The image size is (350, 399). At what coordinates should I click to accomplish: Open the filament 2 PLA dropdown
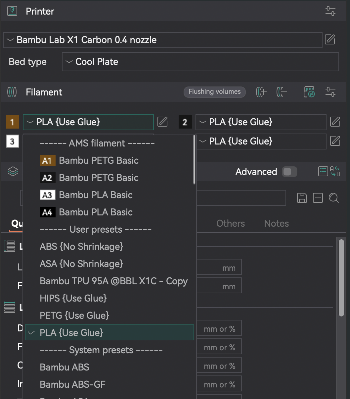pyautogui.click(x=261, y=122)
